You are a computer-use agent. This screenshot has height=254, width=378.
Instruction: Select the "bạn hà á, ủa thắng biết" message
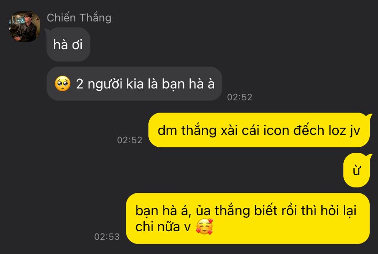tap(248, 218)
